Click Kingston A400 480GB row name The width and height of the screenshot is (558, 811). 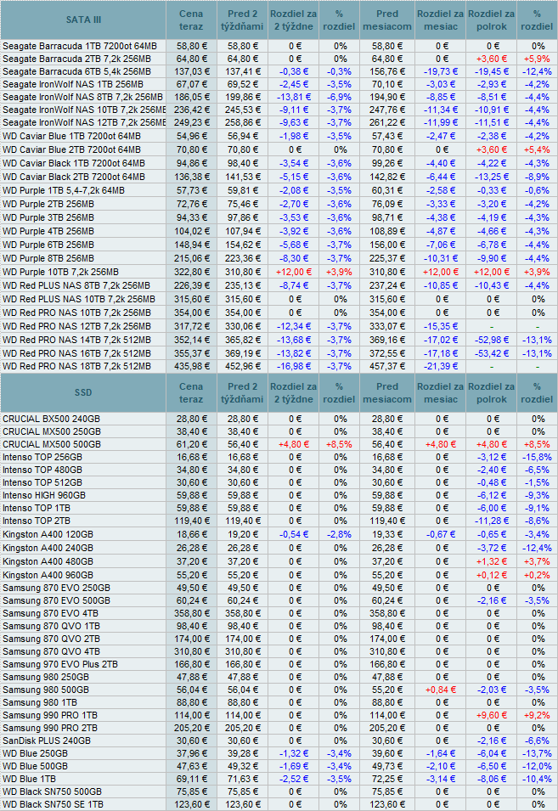[x=48, y=561]
